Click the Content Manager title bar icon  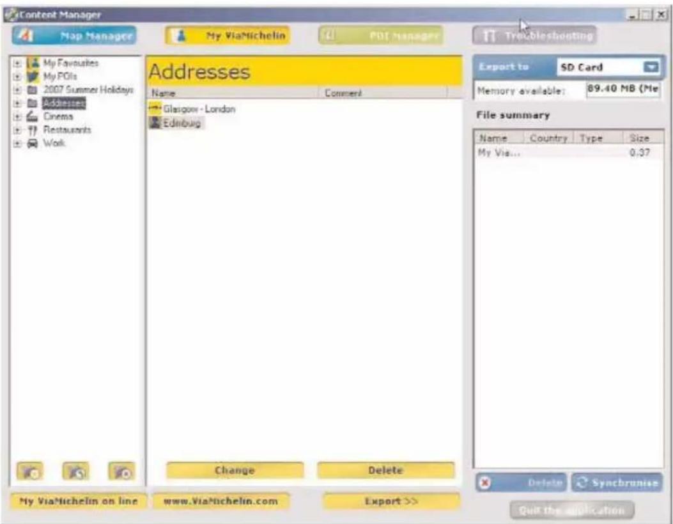point(11,15)
